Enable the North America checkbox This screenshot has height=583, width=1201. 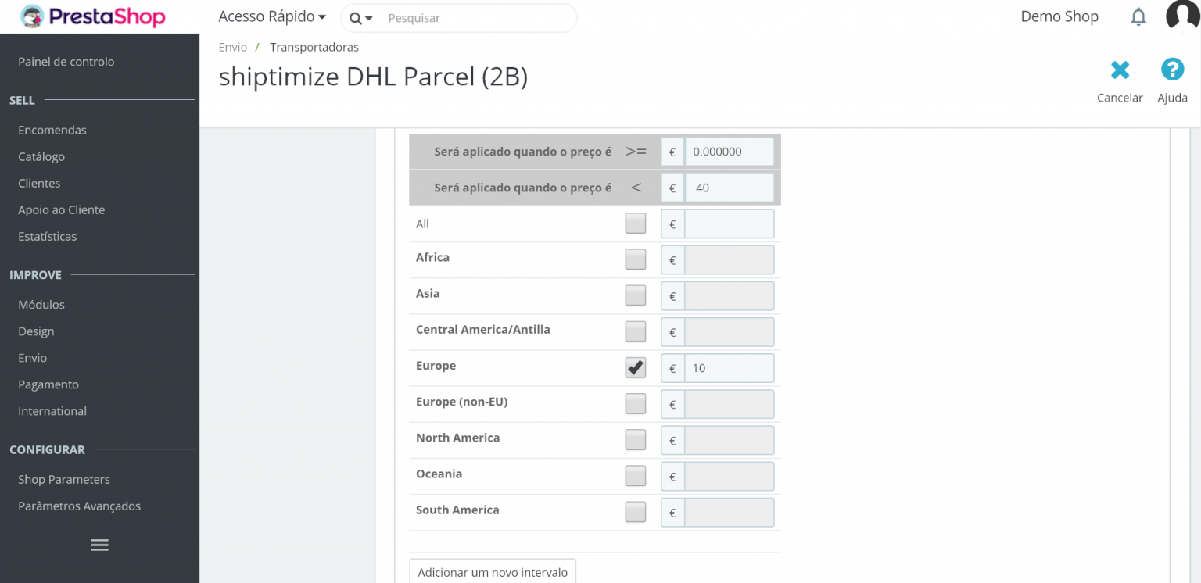636,439
